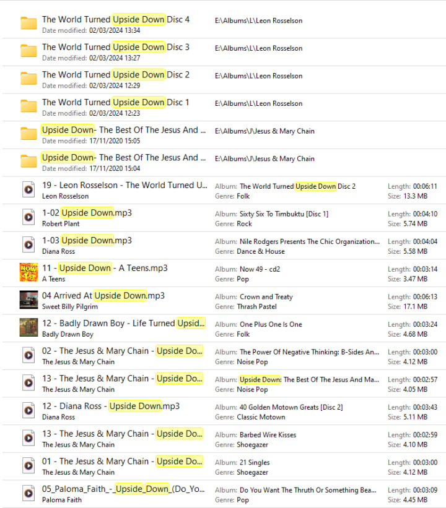446x508 pixels.
Task: Click genre Thrash Pastel
Action: [x=256, y=306]
